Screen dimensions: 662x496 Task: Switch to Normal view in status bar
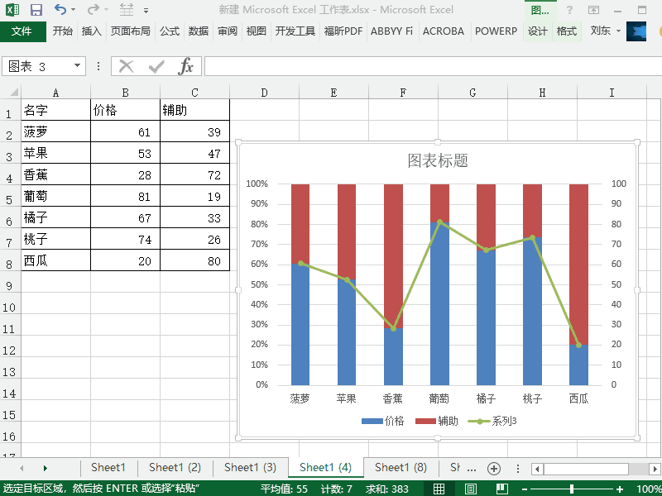[x=439, y=489]
